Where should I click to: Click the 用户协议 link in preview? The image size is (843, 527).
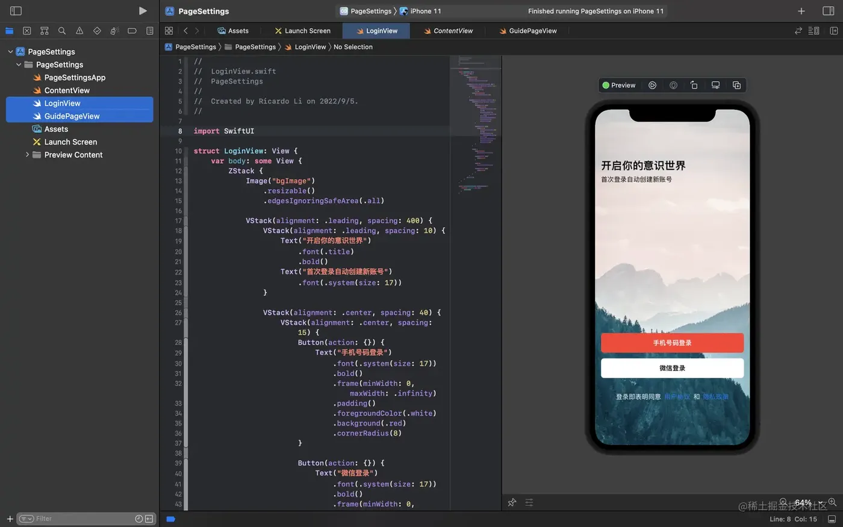tap(677, 397)
